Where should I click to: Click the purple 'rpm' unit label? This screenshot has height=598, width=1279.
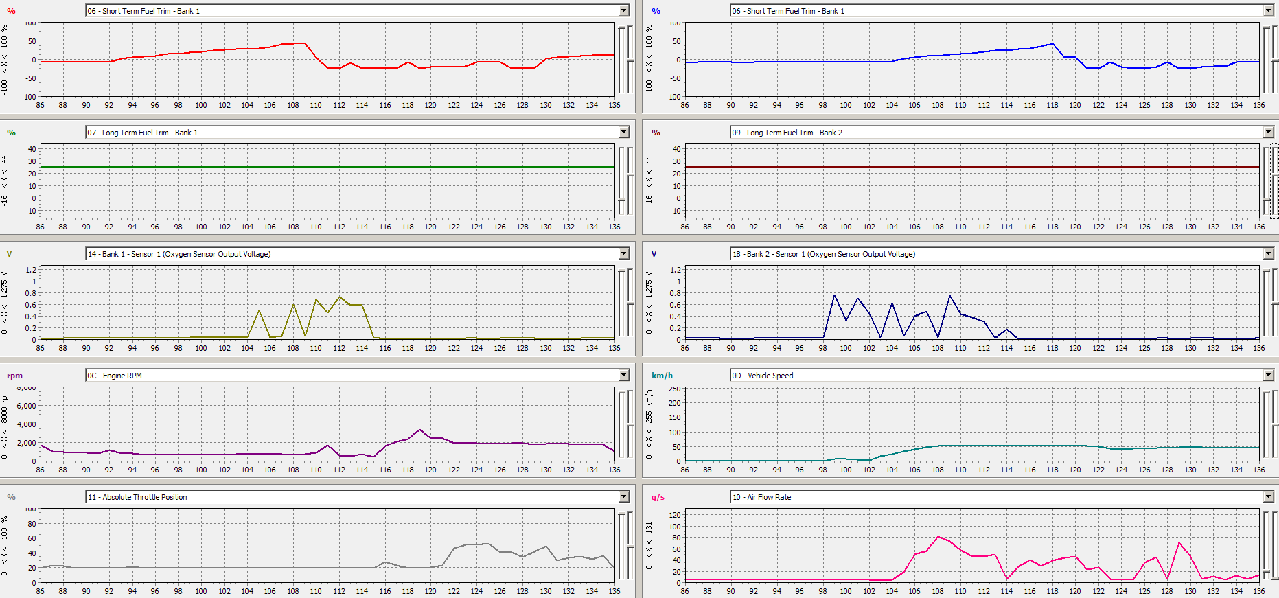click(x=14, y=376)
